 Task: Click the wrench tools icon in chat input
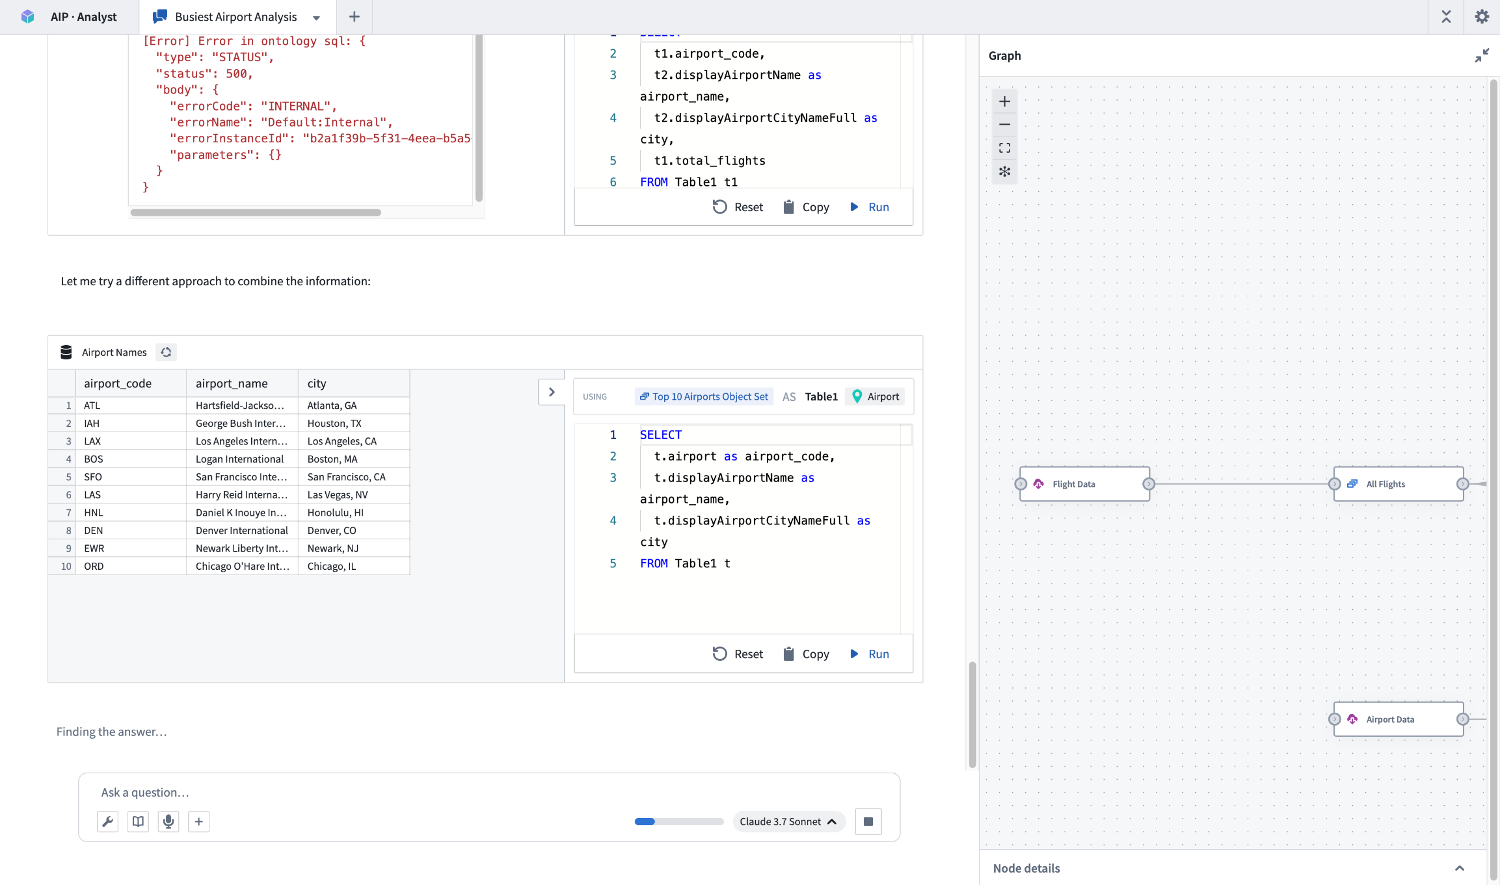[x=108, y=821]
